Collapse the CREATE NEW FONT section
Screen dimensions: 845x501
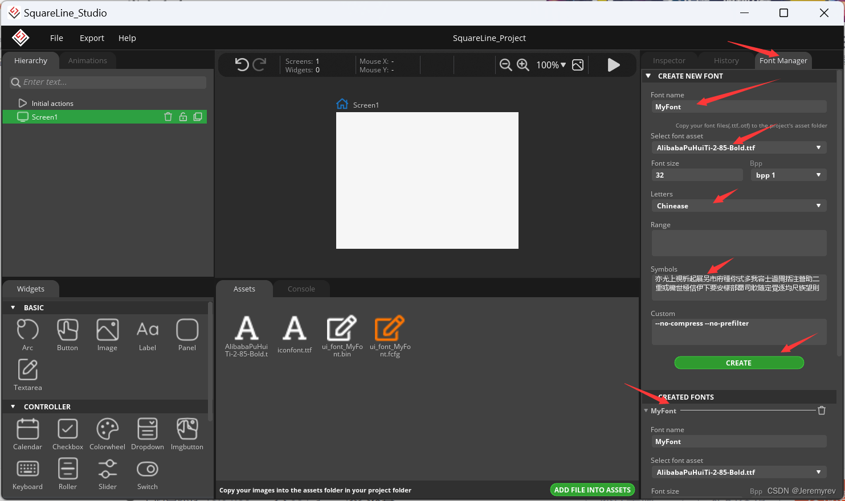click(x=648, y=76)
